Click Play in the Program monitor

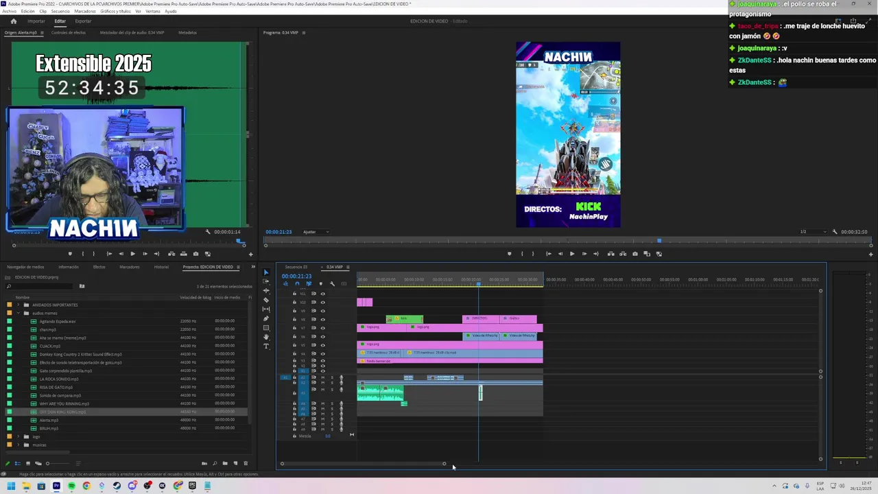coord(572,254)
